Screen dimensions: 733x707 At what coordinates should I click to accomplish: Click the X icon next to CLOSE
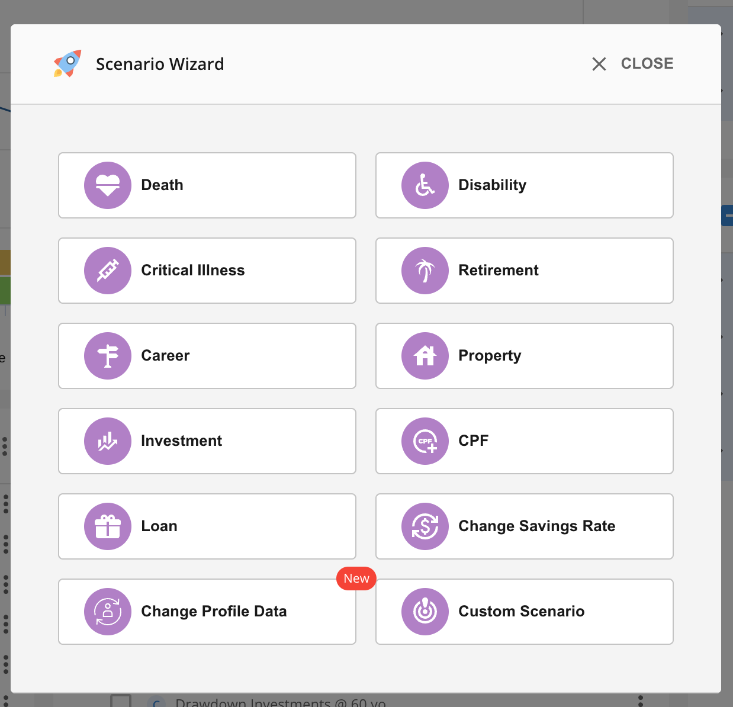pos(599,64)
